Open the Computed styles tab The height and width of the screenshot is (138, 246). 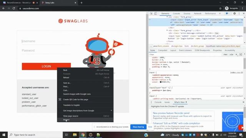point(163,50)
